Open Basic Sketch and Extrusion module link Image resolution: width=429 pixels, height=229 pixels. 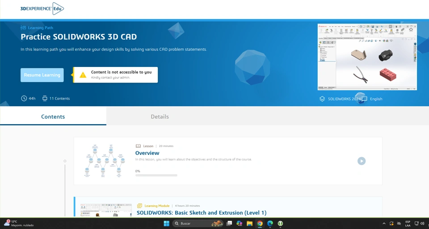(201, 213)
